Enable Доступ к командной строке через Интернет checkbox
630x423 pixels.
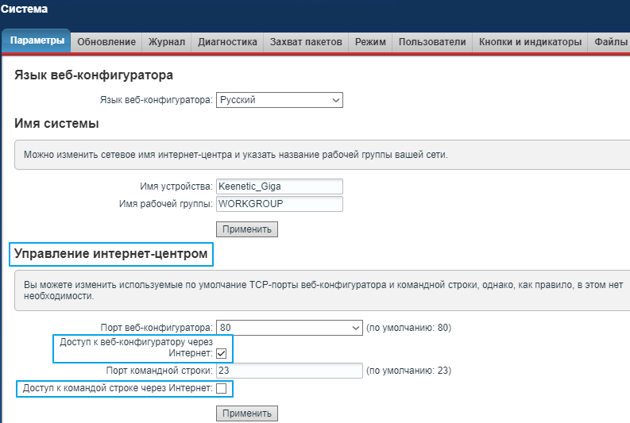222,388
